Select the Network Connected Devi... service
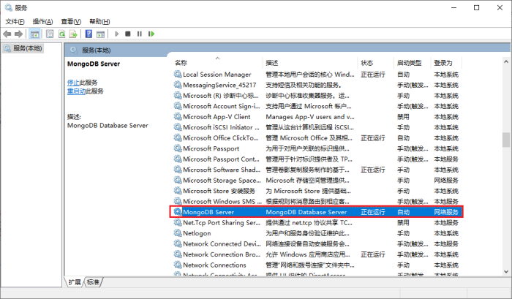The height and width of the screenshot is (299, 512). 222,244
